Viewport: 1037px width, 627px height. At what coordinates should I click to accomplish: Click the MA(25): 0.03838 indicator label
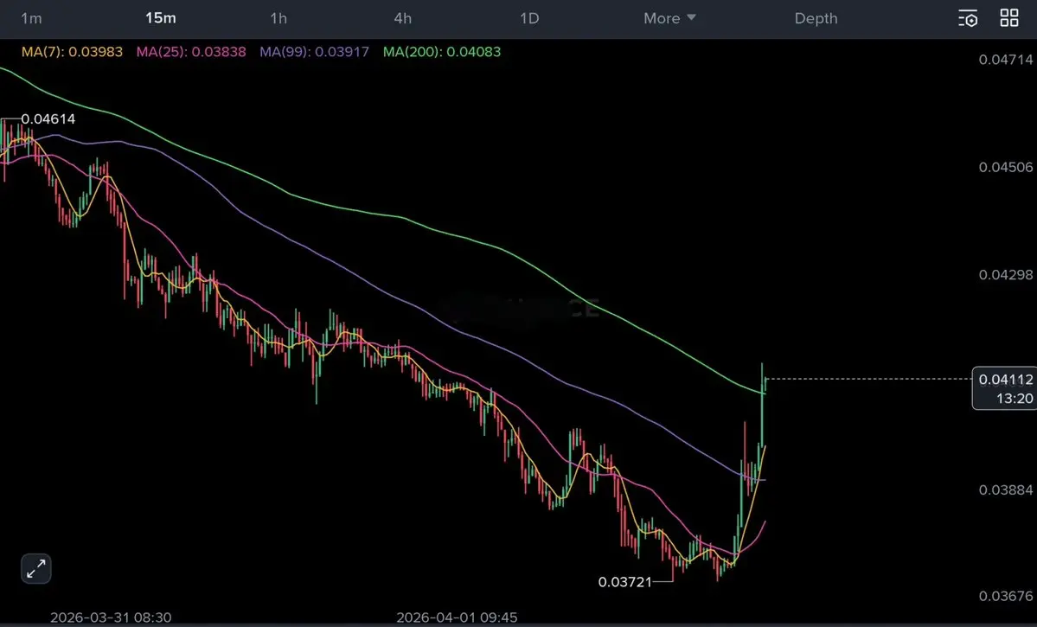tap(191, 52)
